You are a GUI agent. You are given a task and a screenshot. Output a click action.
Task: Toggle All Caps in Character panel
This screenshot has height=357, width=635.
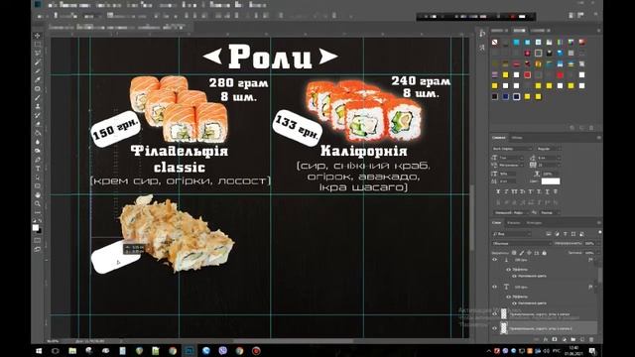point(514,191)
